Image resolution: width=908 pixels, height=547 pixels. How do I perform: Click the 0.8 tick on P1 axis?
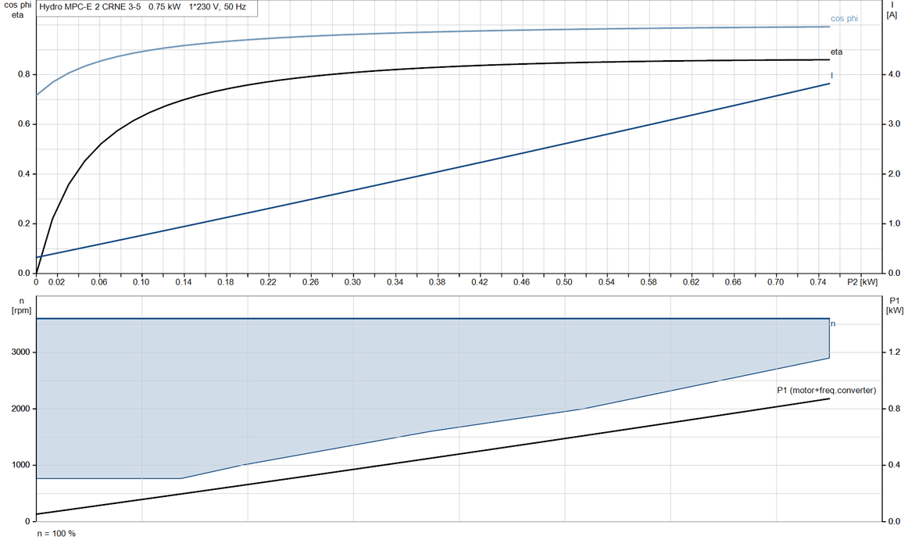[894, 409]
